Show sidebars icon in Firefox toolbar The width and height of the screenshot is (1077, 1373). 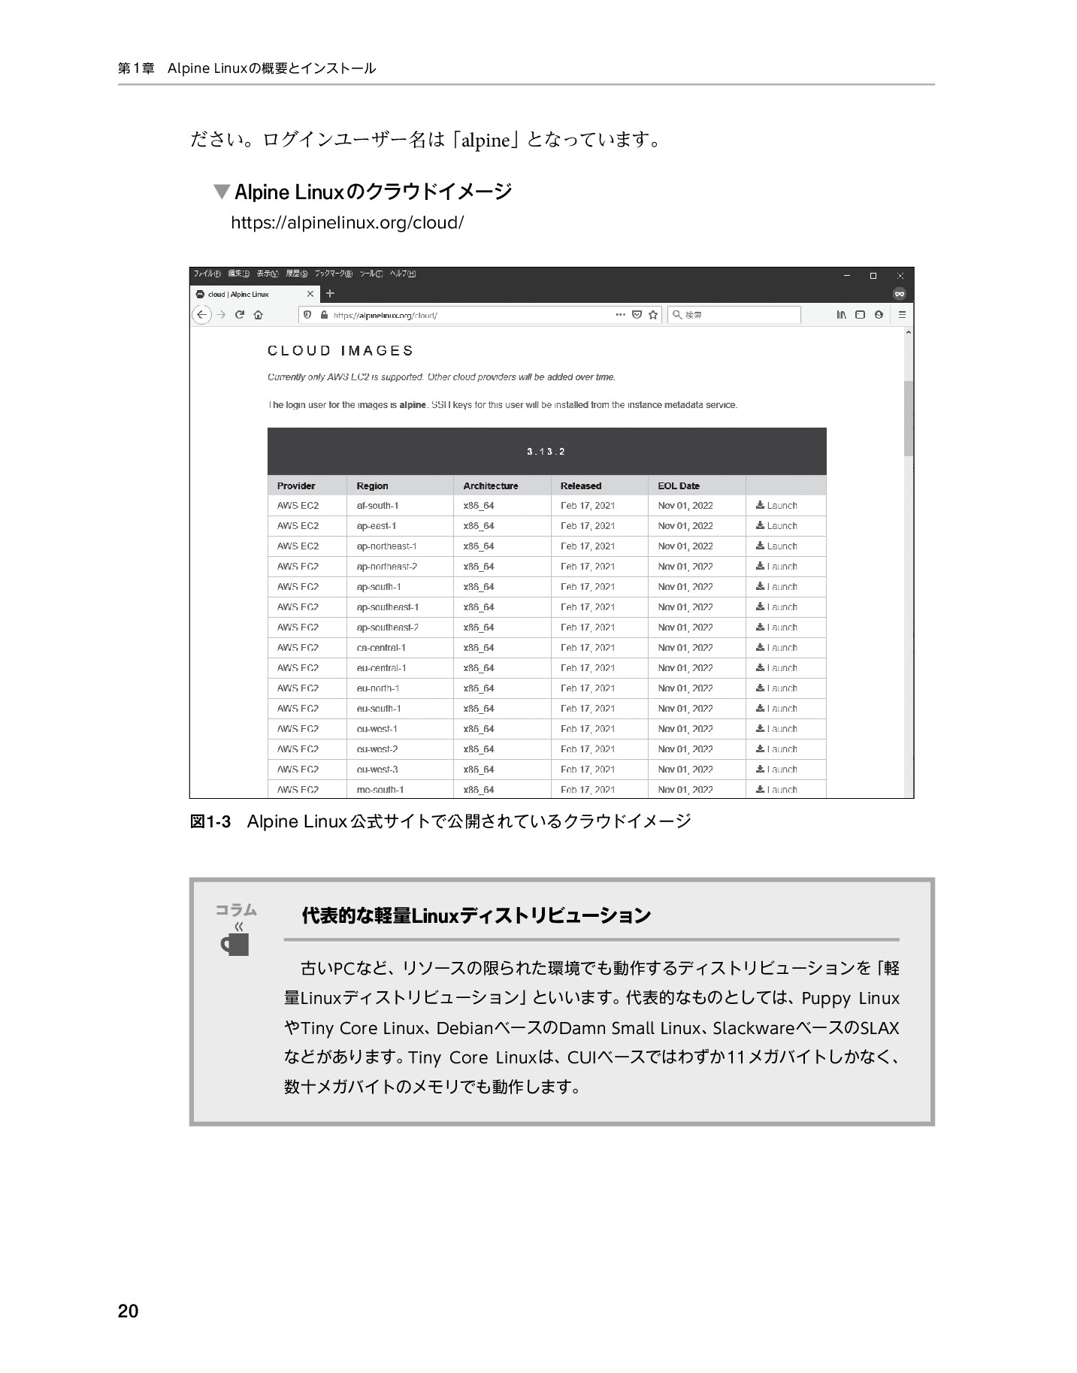860,315
